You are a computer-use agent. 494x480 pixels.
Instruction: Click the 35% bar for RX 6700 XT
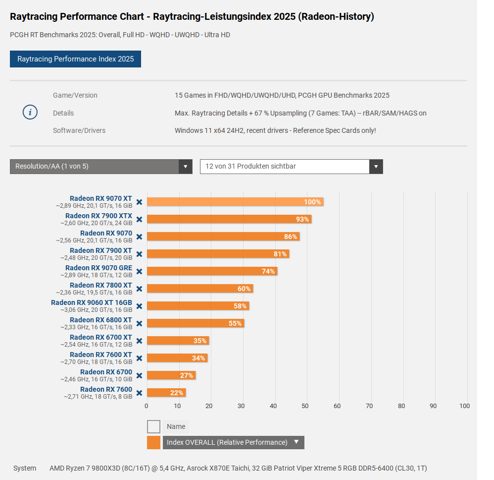coord(178,341)
